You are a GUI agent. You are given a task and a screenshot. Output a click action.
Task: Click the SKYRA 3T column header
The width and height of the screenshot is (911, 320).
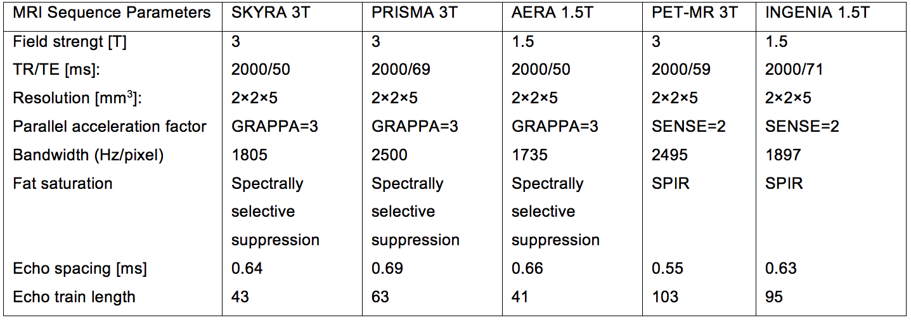click(271, 13)
